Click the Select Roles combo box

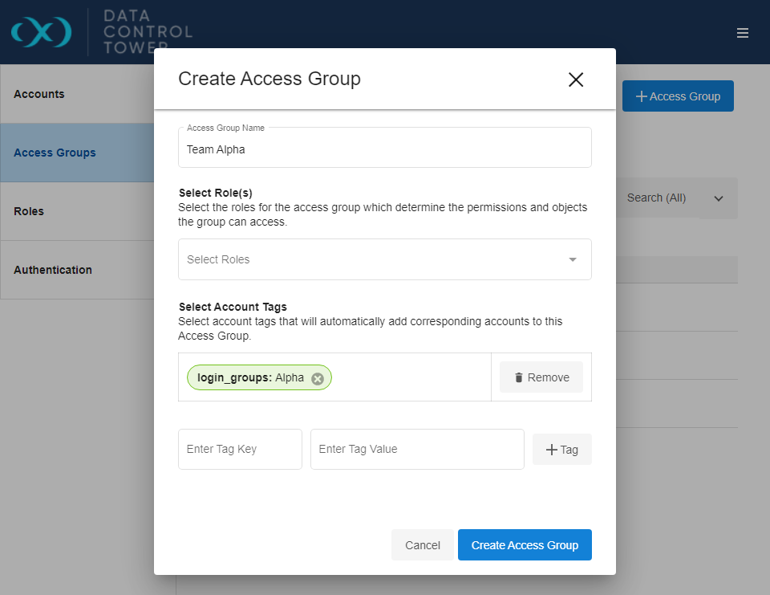369,259
